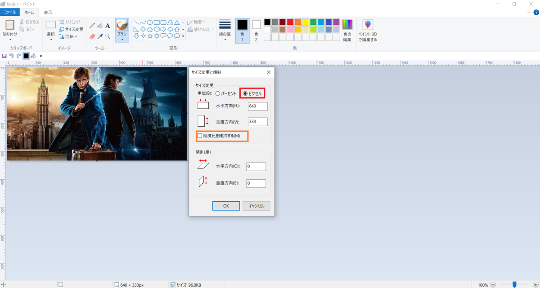Check Maintain aspect ratio (縦横比を維持する)
Viewport: 540px width, 288px height.
pos(200,136)
